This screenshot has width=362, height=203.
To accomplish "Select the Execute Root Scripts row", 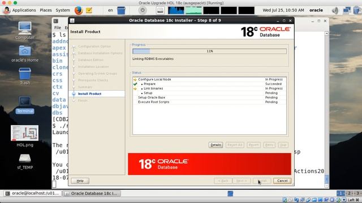I will 210,102.
